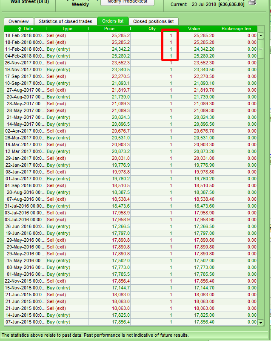Click the orders list scrollbar thumb
The width and height of the screenshot is (271, 341).
(x=261, y=49)
